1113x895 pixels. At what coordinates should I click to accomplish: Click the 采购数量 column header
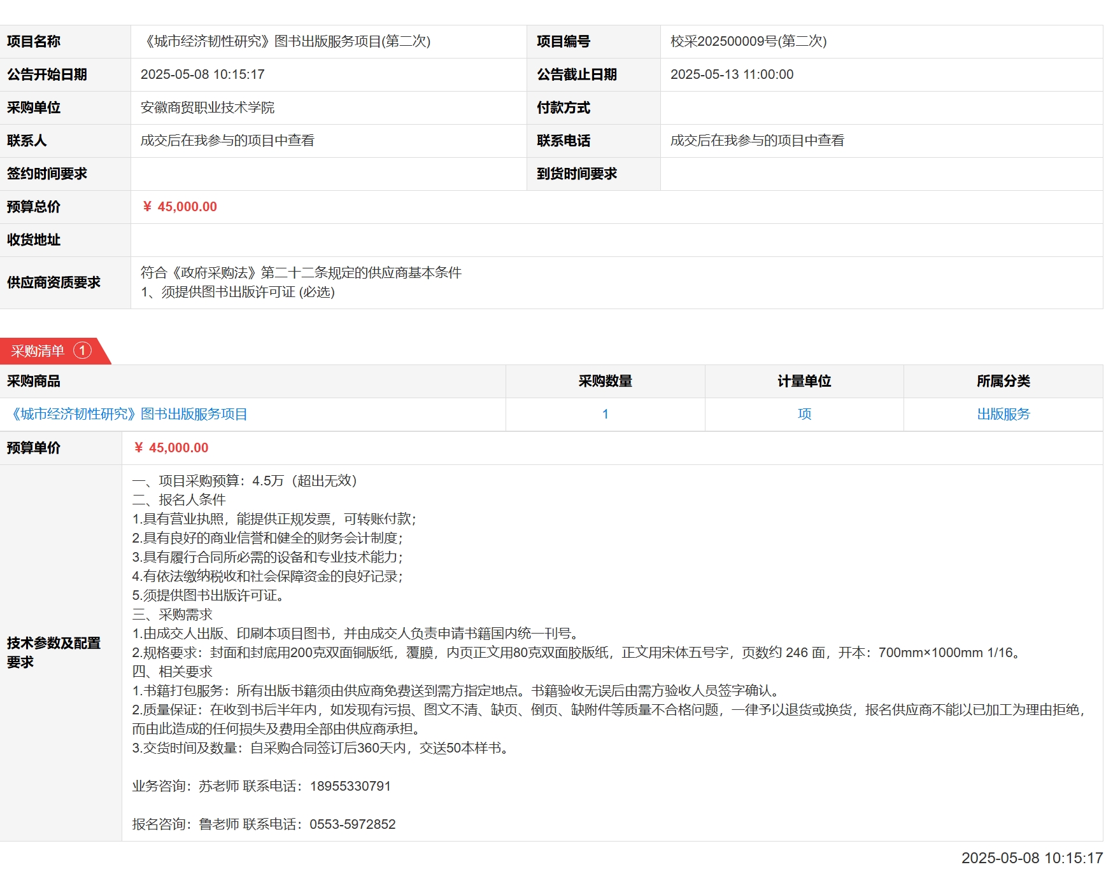[x=605, y=381]
